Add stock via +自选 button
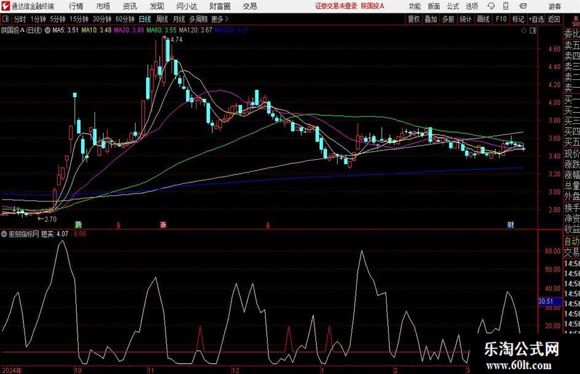 pos(536,19)
